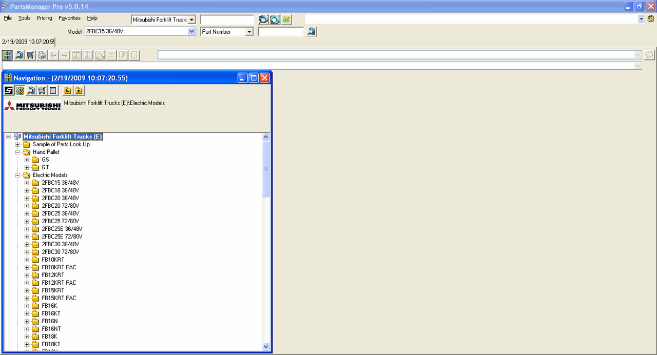Image resolution: width=657 pixels, height=355 pixels.
Task: Open the Favorites menu
Action: [70, 18]
